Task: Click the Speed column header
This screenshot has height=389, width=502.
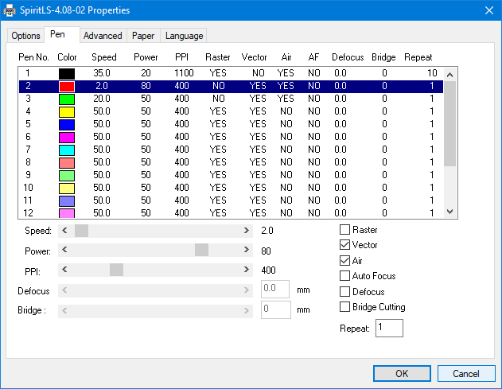Action: tap(104, 57)
